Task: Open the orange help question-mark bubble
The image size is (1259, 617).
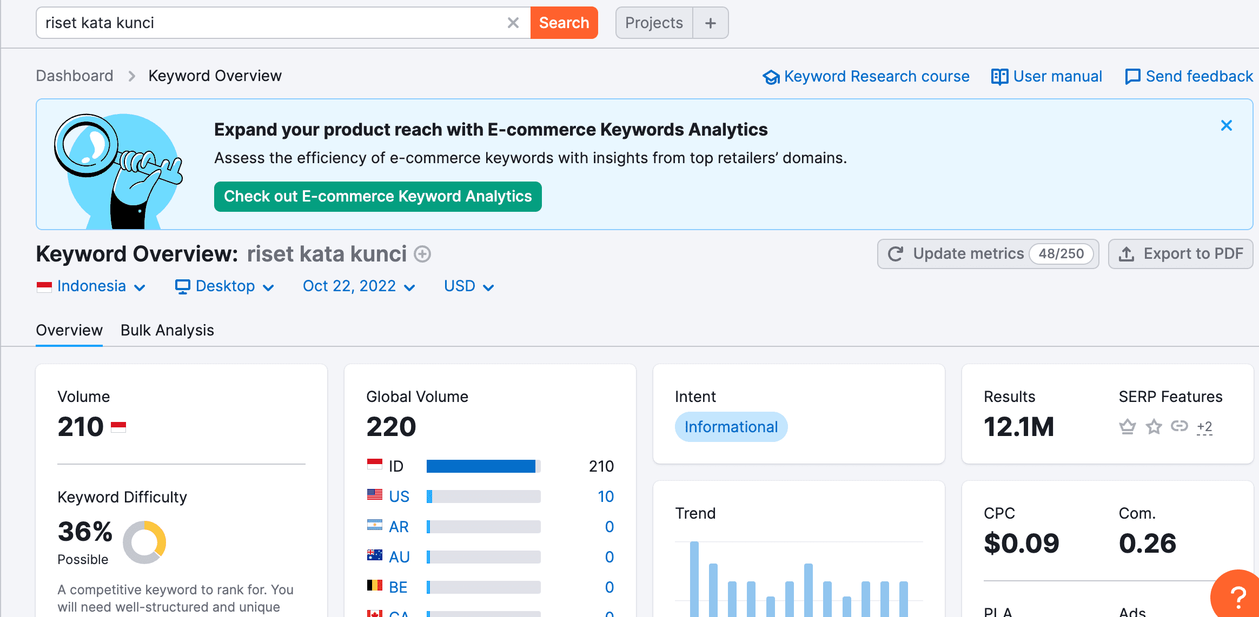Action: 1237,596
